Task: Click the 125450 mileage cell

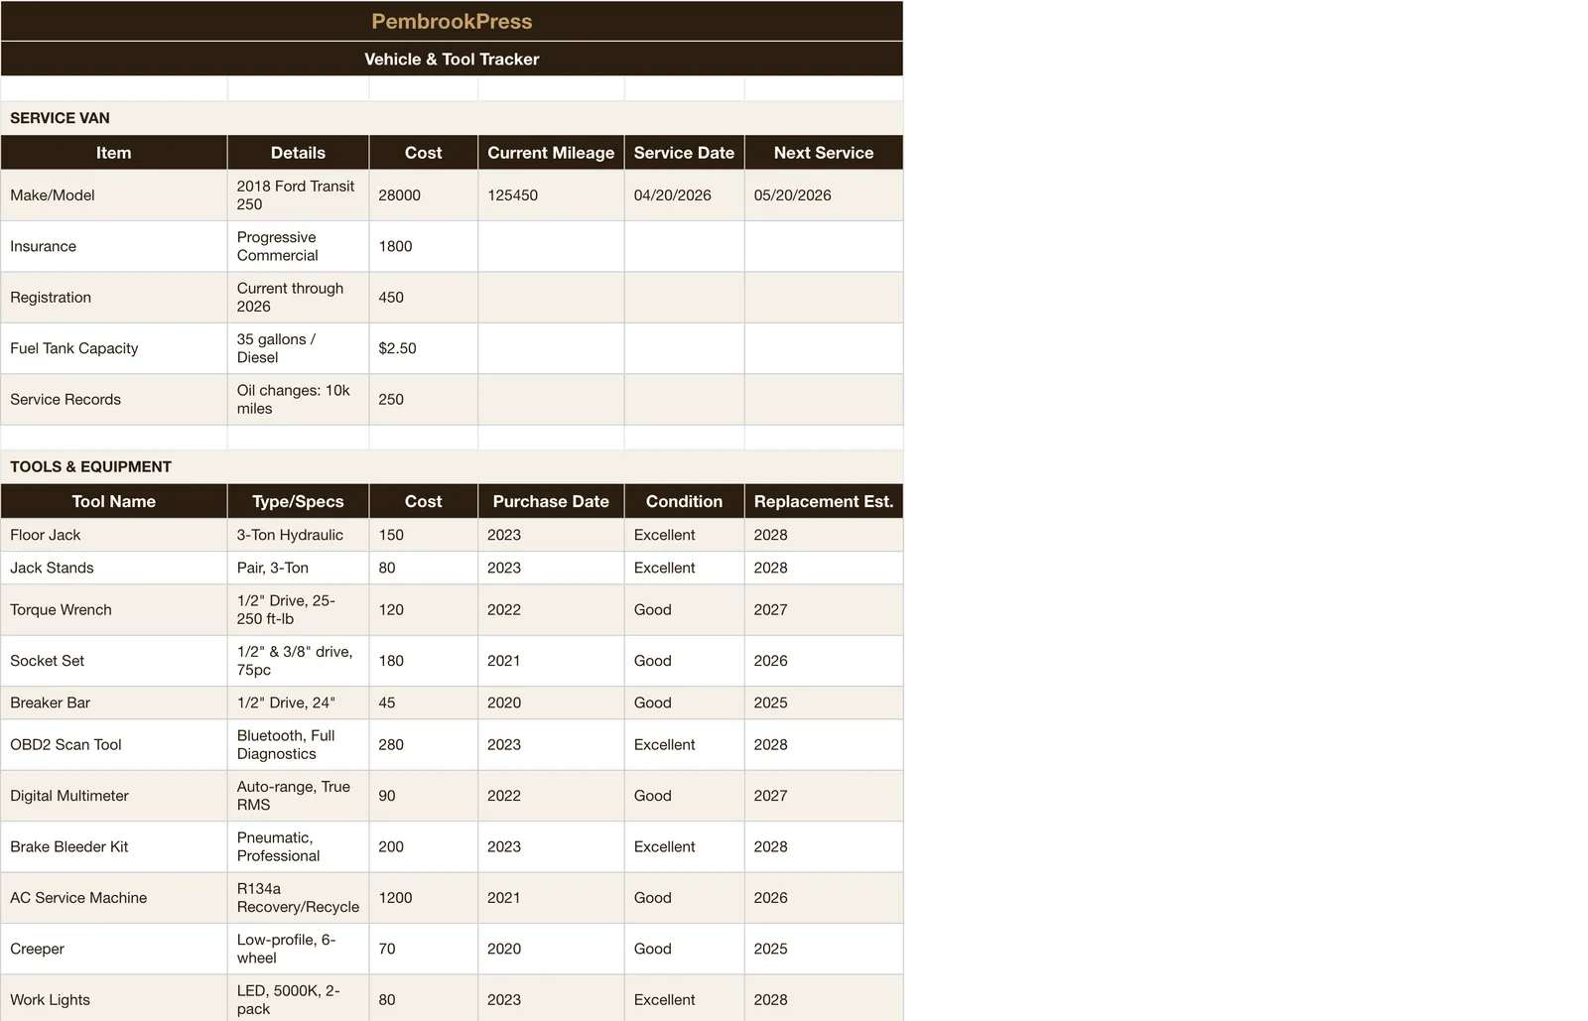Action: (x=551, y=195)
